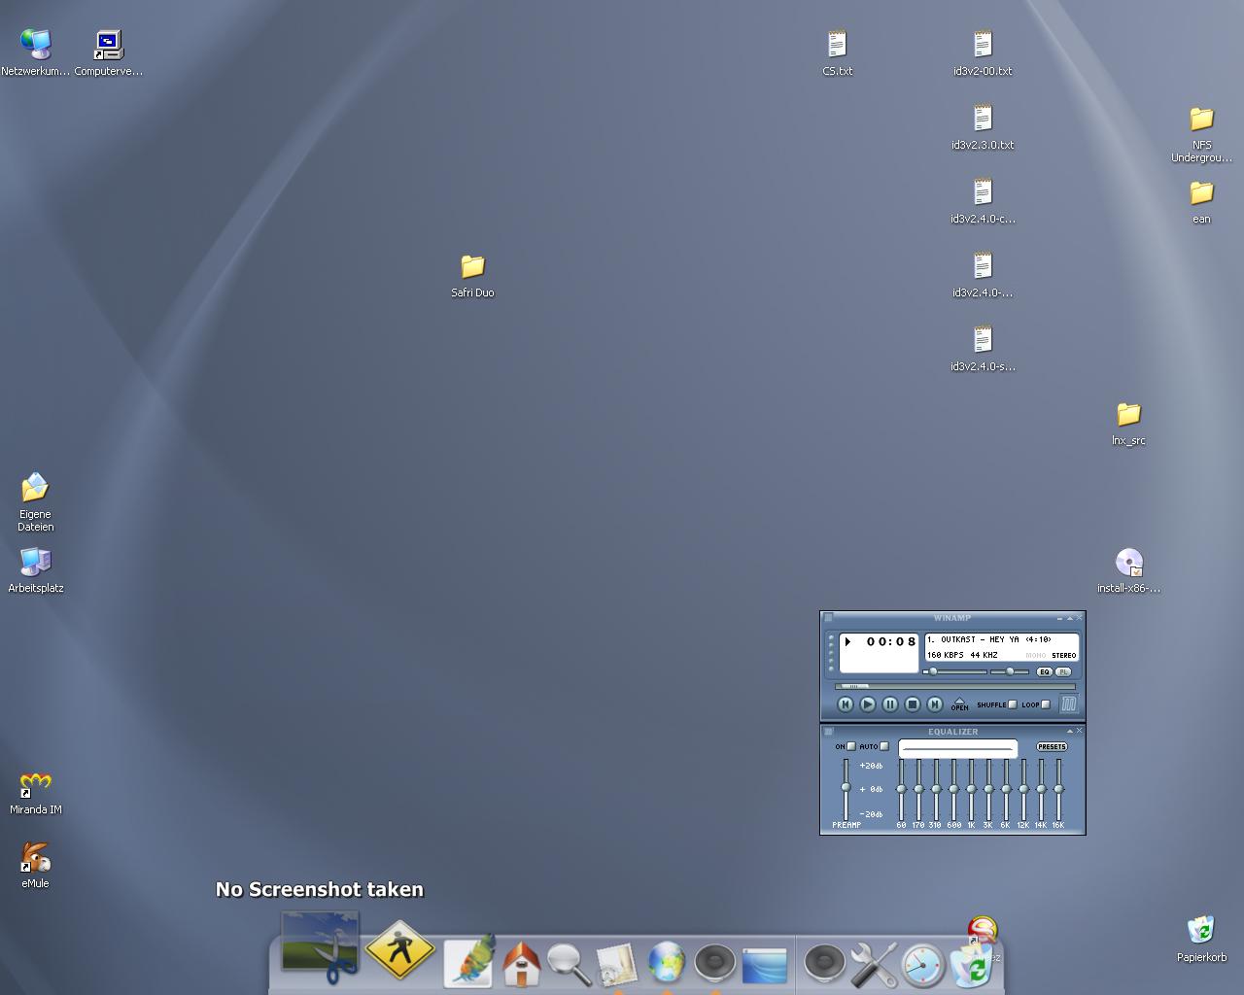The image size is (1244, 995).
Task: Select the NFS Underground folder
Action: click(x=1202, y=134)
